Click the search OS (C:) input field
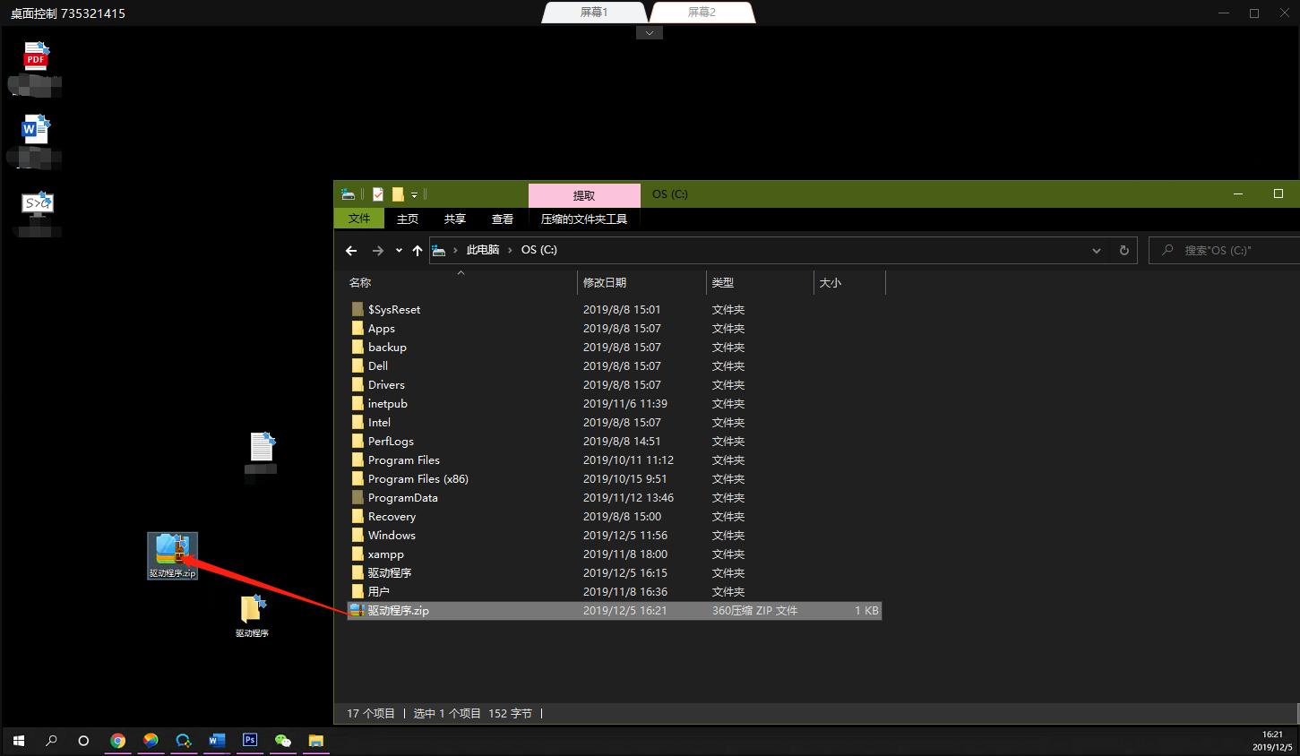Image resolution: width=1300 pixels, height=756 pixels. (1224, 250)
